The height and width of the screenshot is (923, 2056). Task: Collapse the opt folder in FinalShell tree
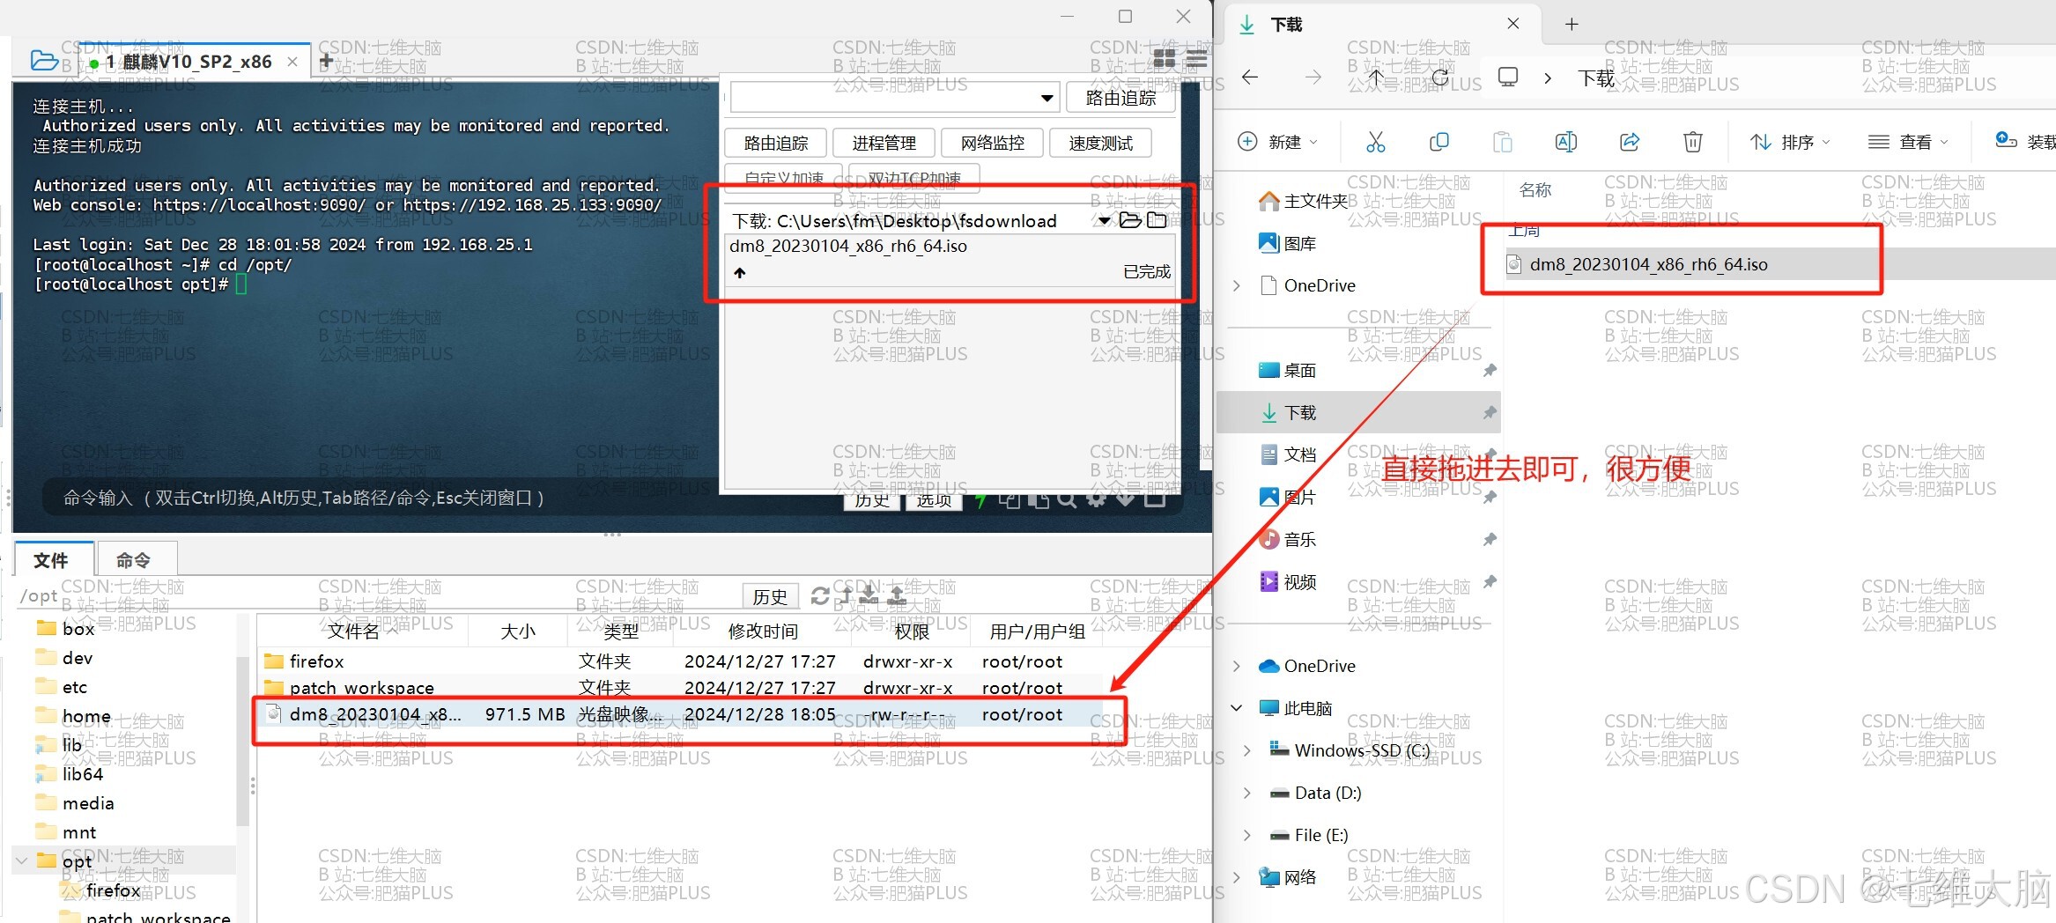click(x=22, y=860)
